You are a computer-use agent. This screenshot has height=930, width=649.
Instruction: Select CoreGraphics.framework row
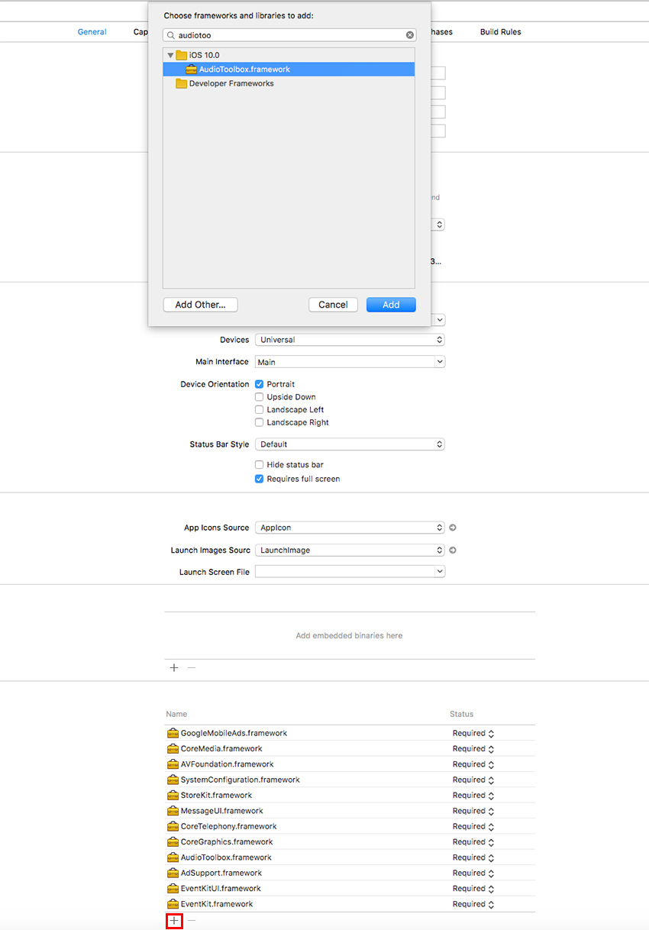click(350, 842)
